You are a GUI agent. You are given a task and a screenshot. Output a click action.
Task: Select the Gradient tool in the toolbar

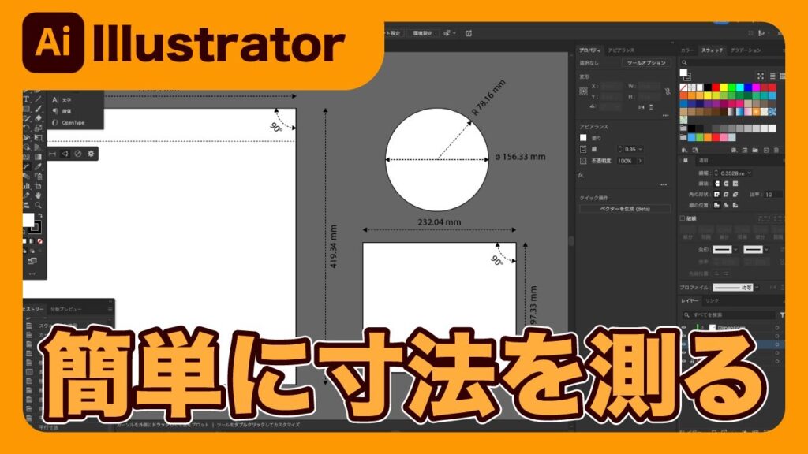click(38, 157)
